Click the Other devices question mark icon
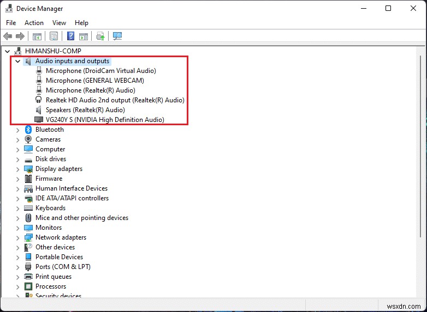The image size is (427, 312). pos(28,247)
